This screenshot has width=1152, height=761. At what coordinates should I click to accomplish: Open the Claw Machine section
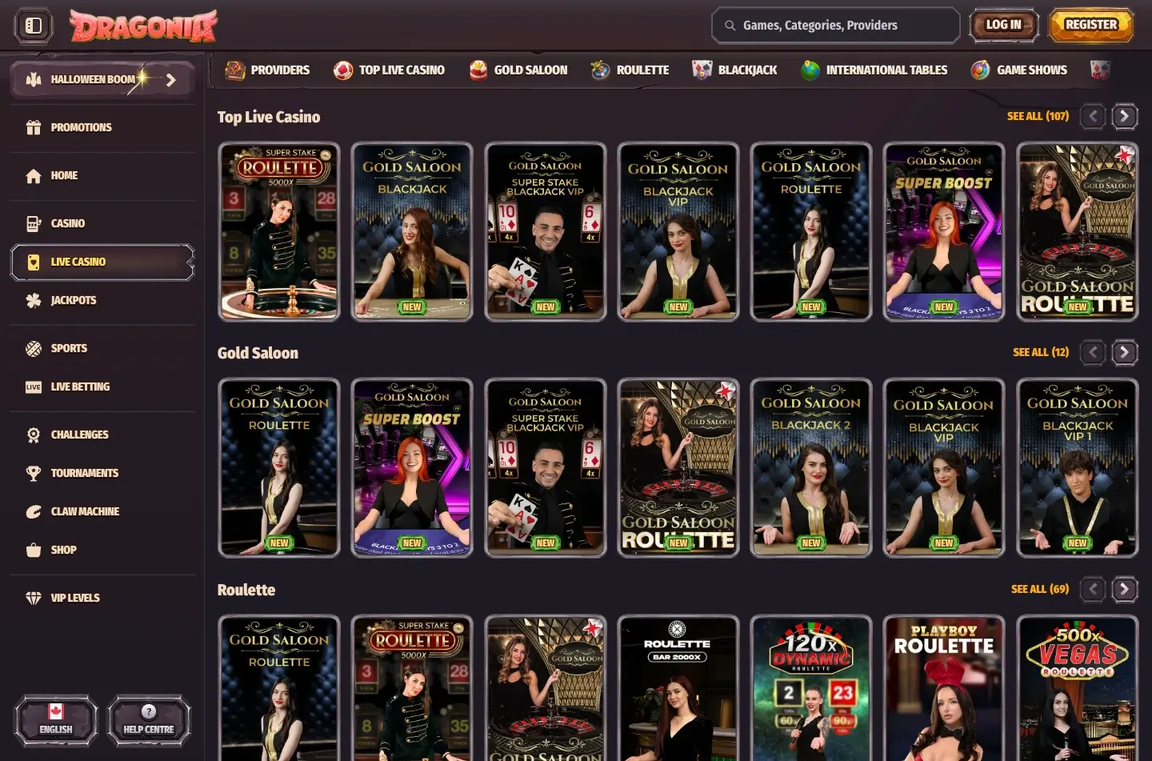[33, 511]
